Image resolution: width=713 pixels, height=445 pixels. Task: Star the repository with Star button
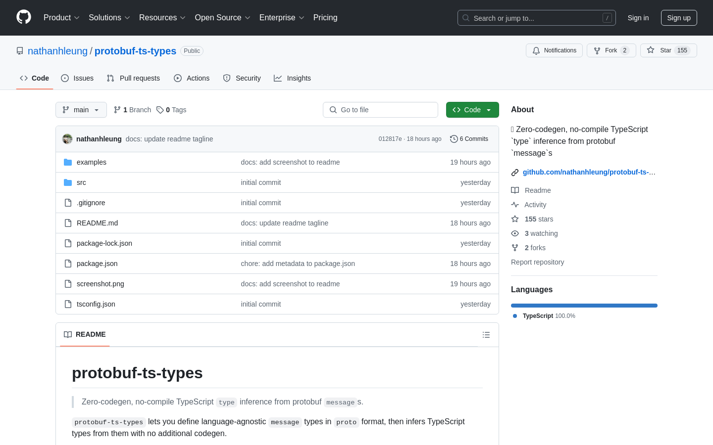click(x=668, y=50)
